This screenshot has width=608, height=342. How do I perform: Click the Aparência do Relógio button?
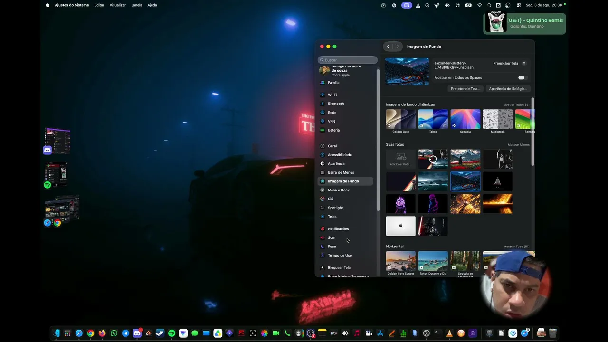[x=508, y=89]
